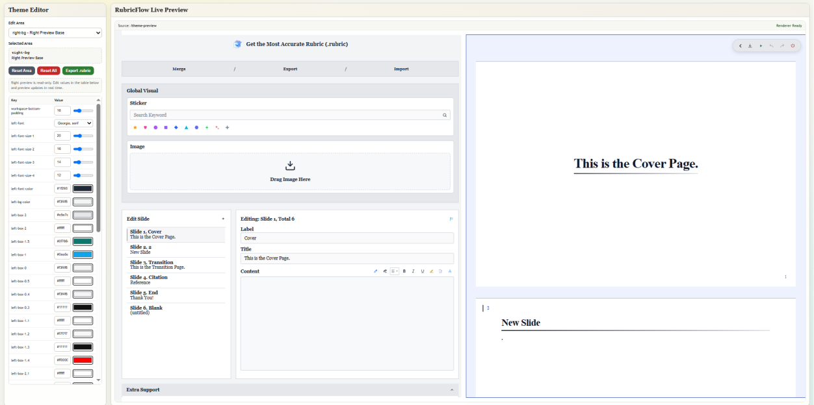
Task: Click the dark plus sticker icon
Action: [227, 128]
